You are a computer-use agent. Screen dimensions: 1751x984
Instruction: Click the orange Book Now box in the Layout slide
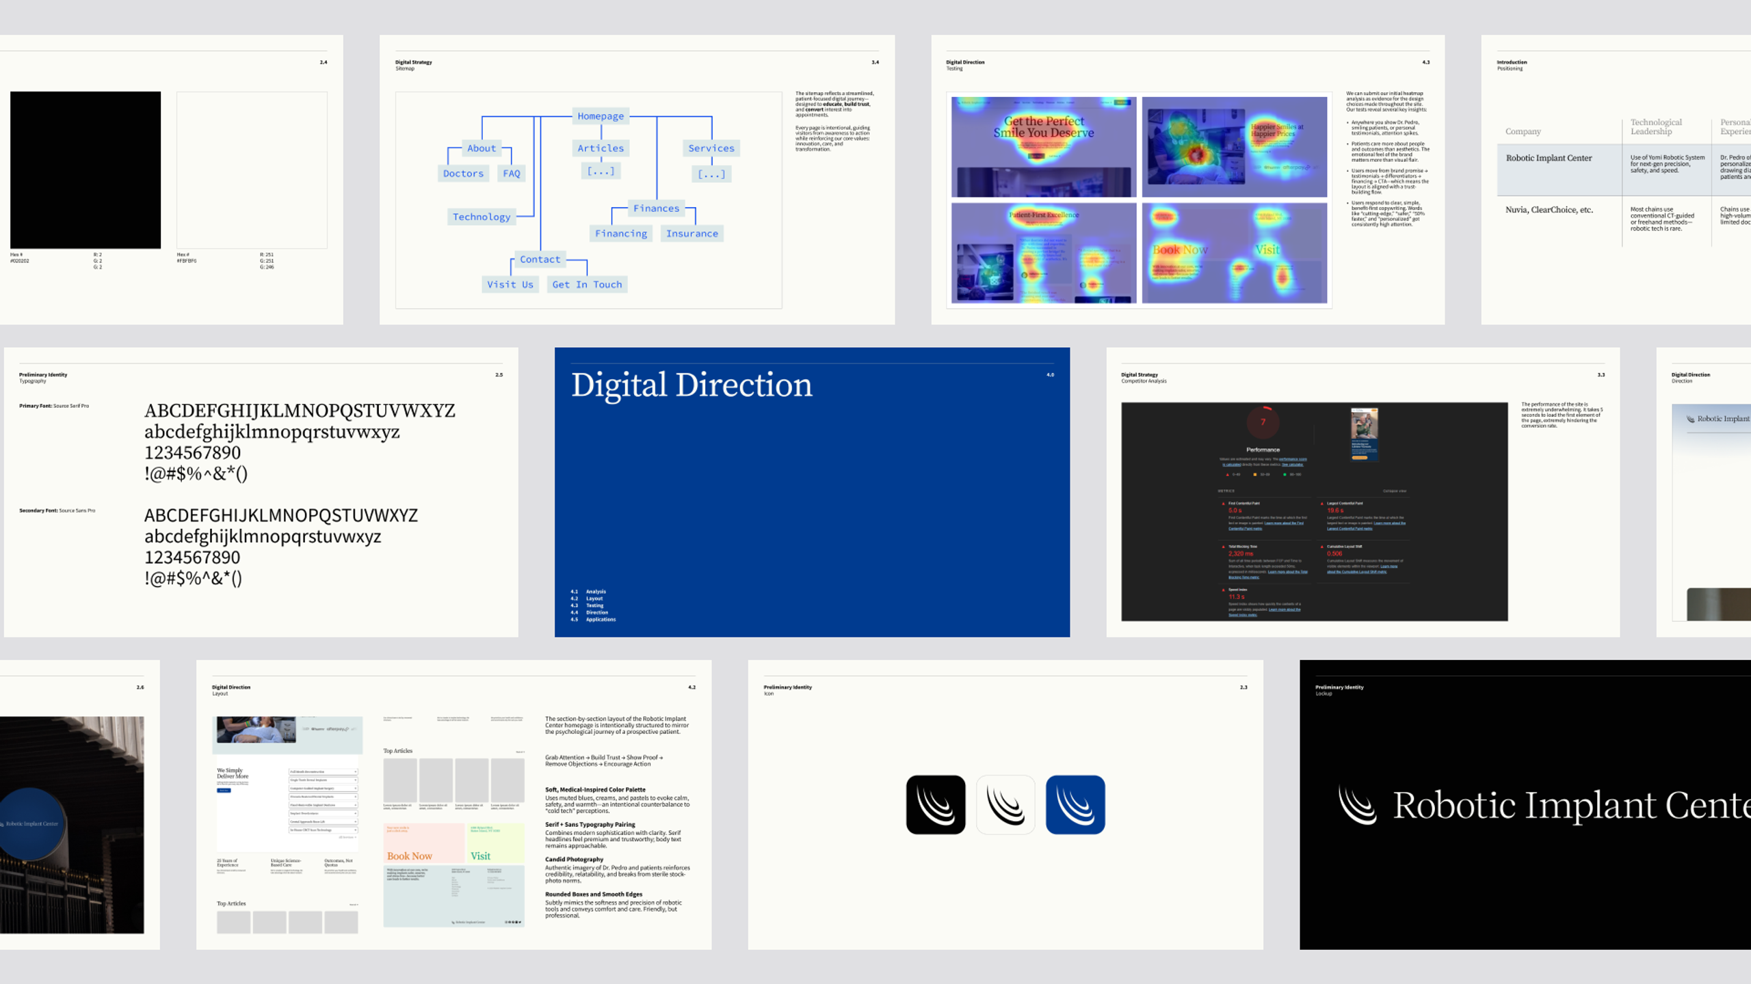pyautogui.click(x=424, y=843)
